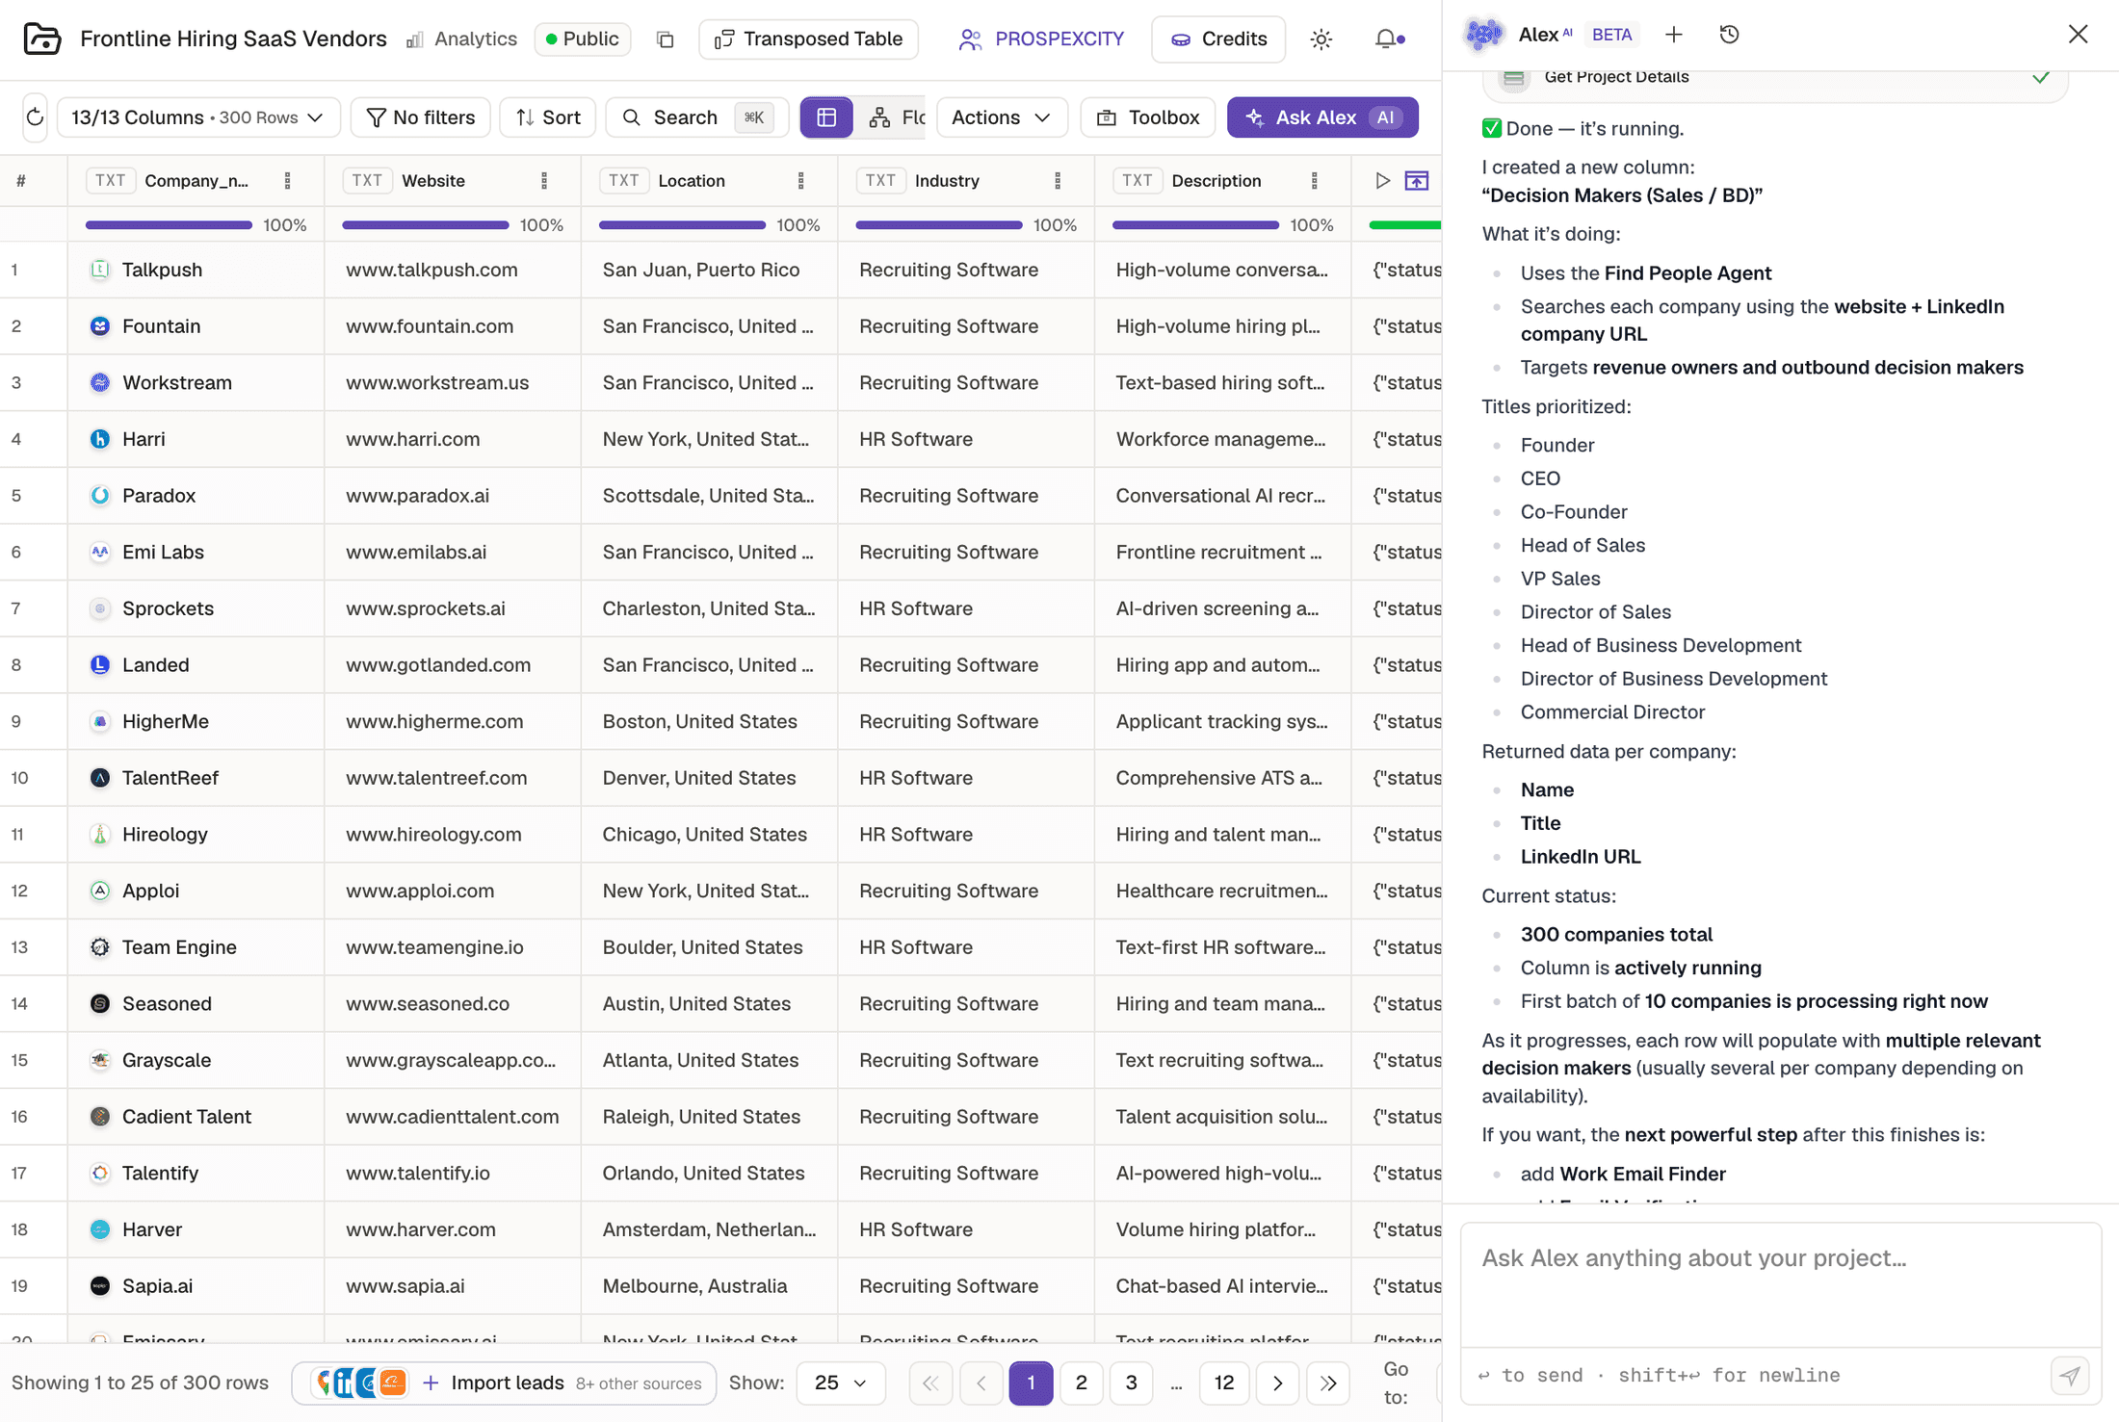The width and height of the screenshot is (2119, 1422).
Task: Switch to table grid view
Action: (826, 117)
